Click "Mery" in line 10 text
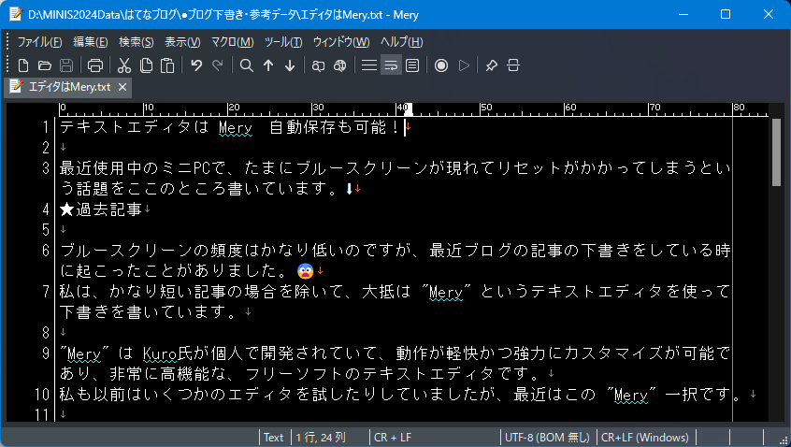Image resolution: width=791 pixels, height=447 pixels. tap(631, 395)
